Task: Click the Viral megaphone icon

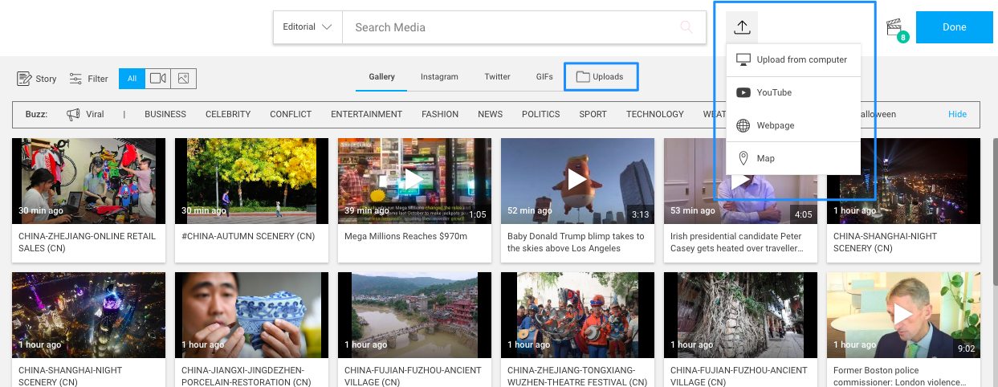Action: [73, 115]
